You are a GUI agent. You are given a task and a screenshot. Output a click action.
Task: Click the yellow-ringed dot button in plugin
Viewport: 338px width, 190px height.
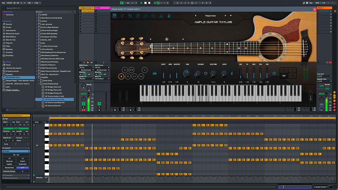point(121,76)
